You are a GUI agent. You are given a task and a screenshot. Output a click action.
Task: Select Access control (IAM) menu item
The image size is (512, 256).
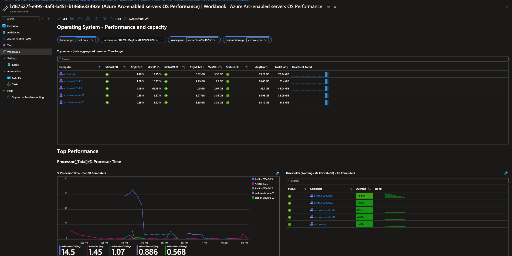coord(19,39)
